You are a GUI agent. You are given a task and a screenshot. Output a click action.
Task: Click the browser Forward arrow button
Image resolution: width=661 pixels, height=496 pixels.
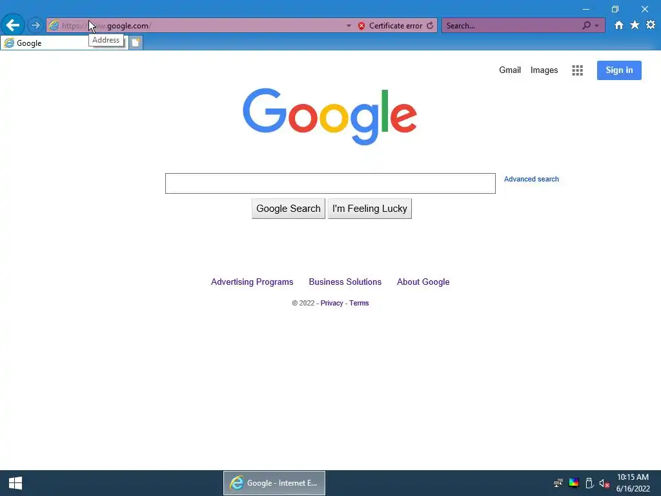pos(36,25)
